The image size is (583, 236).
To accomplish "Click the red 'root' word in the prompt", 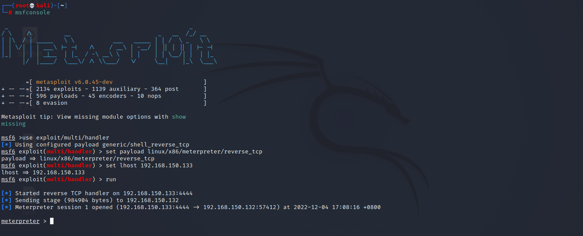I will tap(22, 6).
